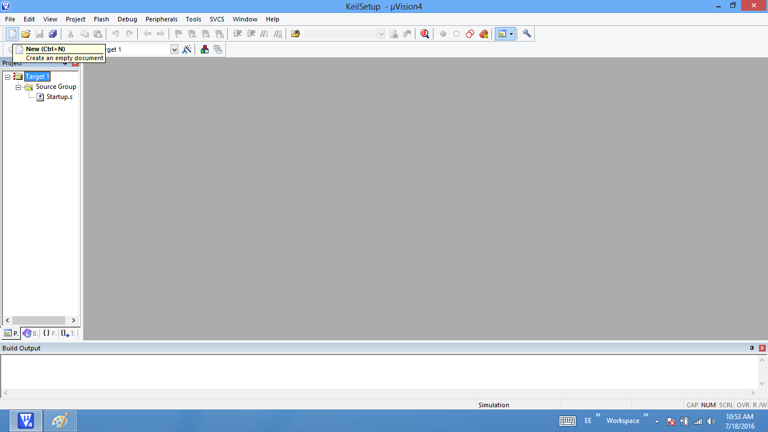Image resolution: width=768 pixels, height=432 pixels.
Task: Open the File menu
Action: tap(10, 19)
